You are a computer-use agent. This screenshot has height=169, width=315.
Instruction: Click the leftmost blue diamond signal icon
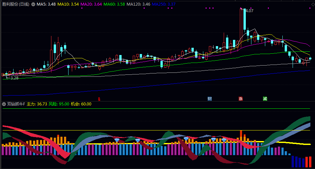117,140
